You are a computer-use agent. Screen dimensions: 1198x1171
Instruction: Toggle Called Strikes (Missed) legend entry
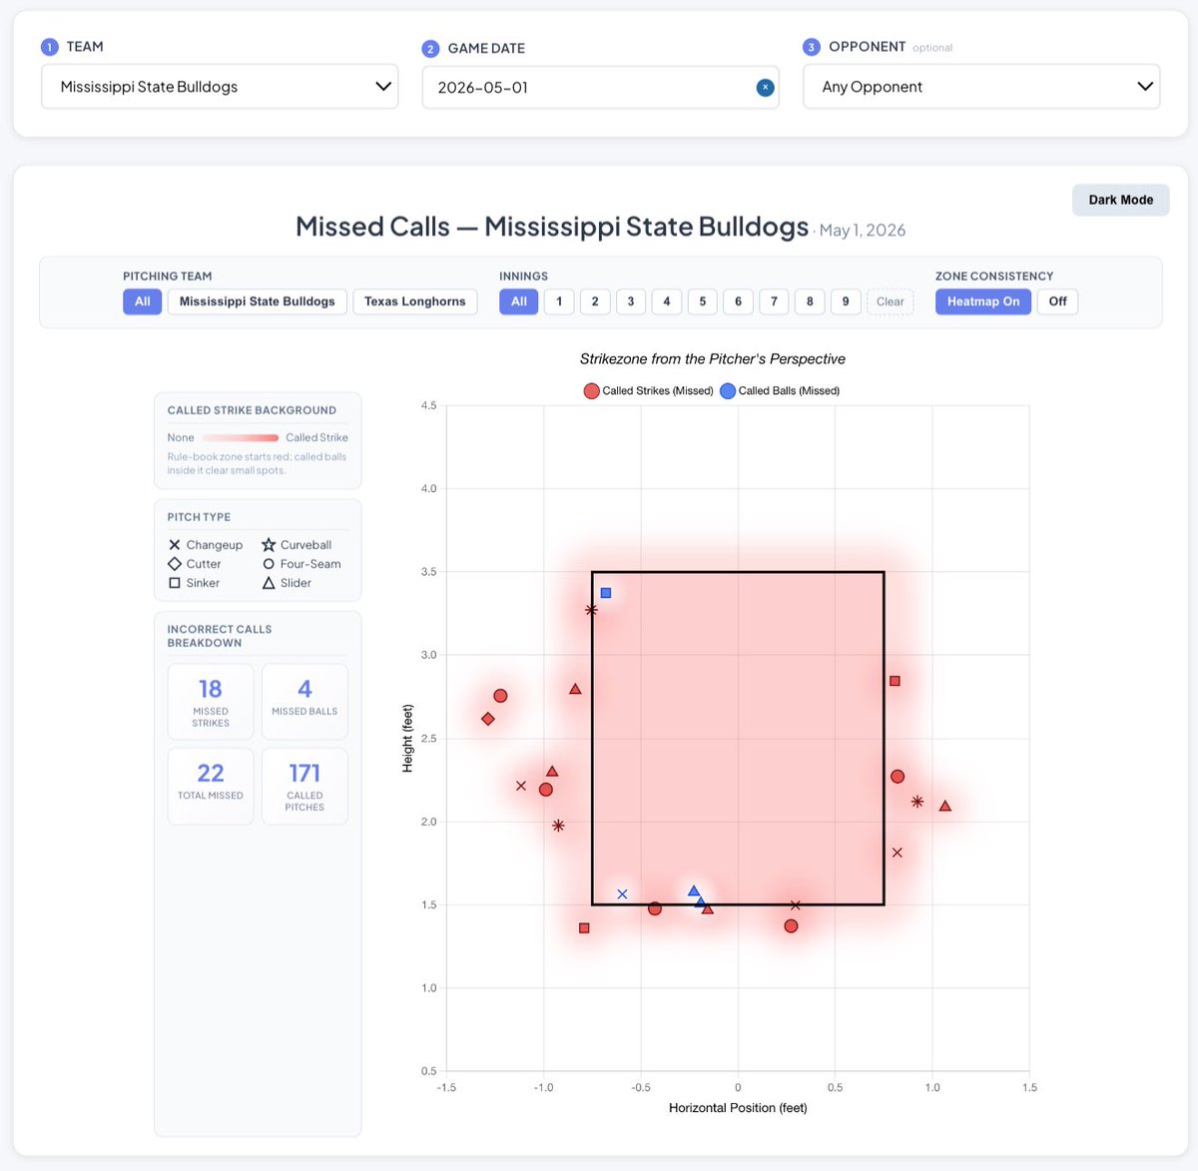[649, 390]
